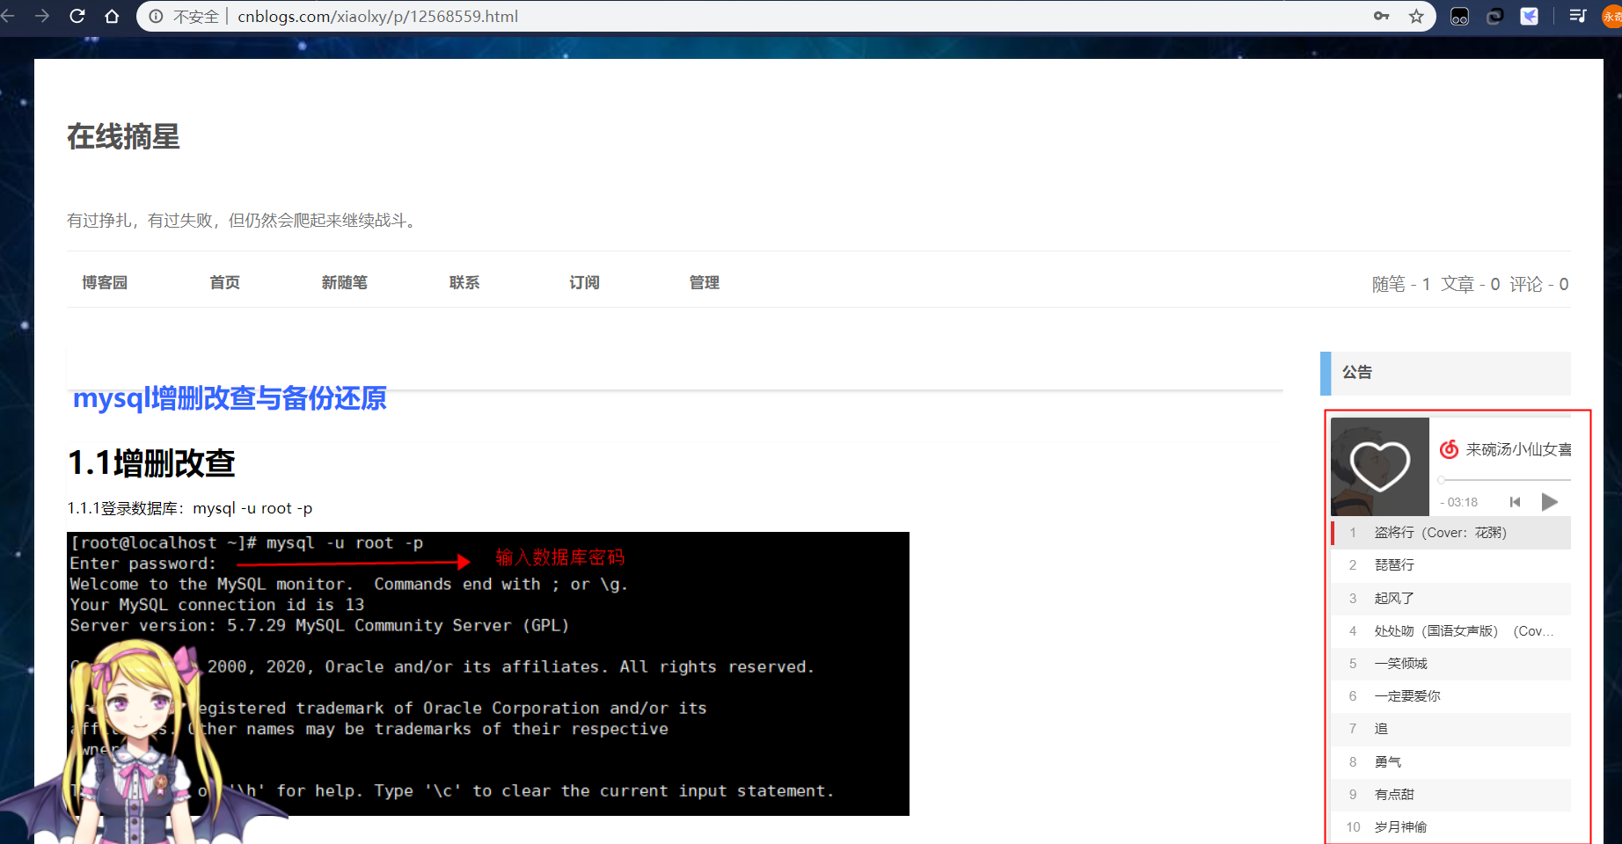Play track 2 琵琶行
The width and height of the screenshot is (1622, 844).
tap(1451, 565)
